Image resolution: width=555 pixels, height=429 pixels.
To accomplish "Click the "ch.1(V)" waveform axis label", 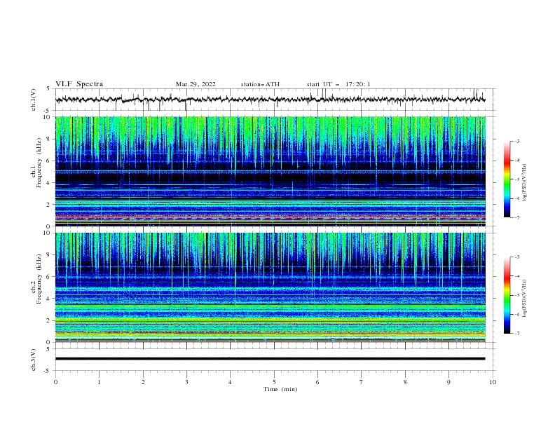I will [34, 100].
